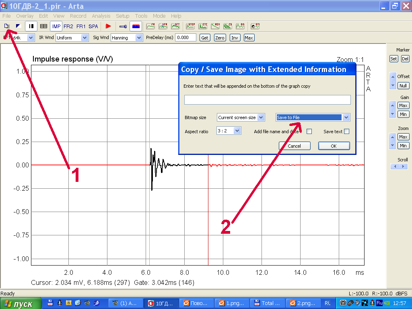
Task: Open the BD burst decay icon
Action: 240,26
